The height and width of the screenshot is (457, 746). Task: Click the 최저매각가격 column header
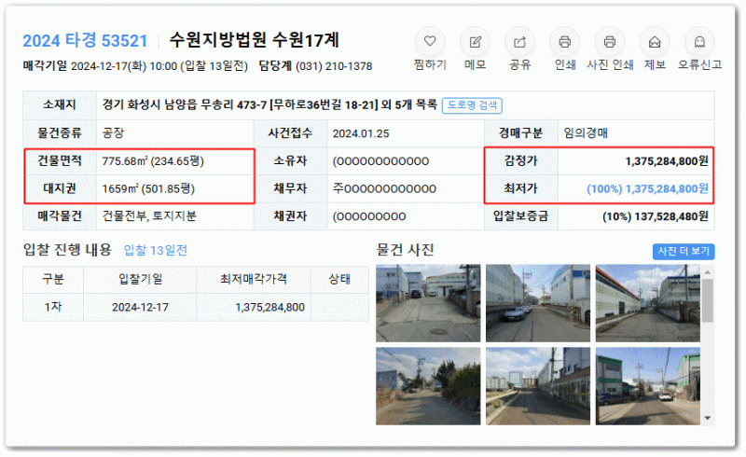pyautogui.click(x=254, y=280)
